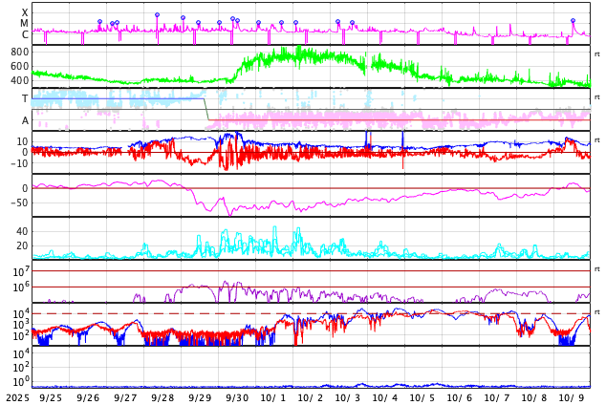The image size is (606, 405).
Task: Click the 9/27 date label
Action: pos(125,397)
